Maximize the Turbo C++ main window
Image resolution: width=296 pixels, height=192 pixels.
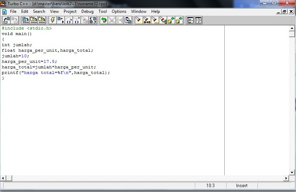click(x=274, y=3)
